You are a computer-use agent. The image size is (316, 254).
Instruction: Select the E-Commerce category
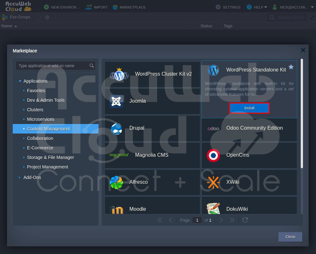(40, 148)
